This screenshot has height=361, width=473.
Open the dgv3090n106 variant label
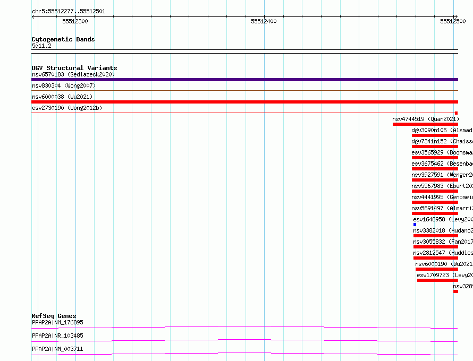pos(442,130)
